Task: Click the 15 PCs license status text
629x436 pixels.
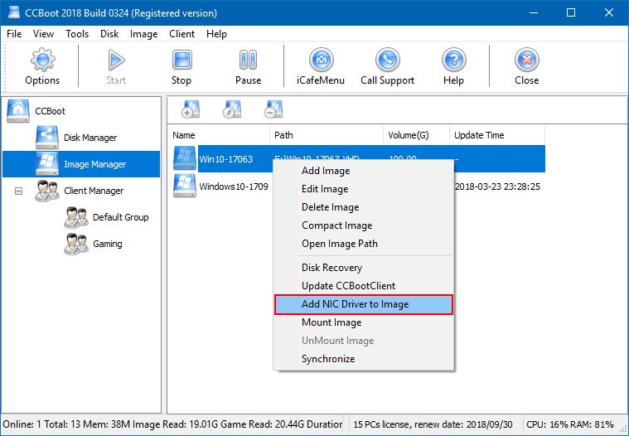Action: 433,424
